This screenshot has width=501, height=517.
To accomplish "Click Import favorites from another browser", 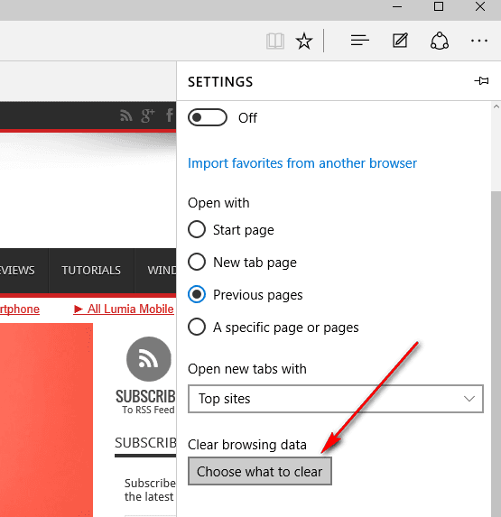I will click(x=302, y=163).
